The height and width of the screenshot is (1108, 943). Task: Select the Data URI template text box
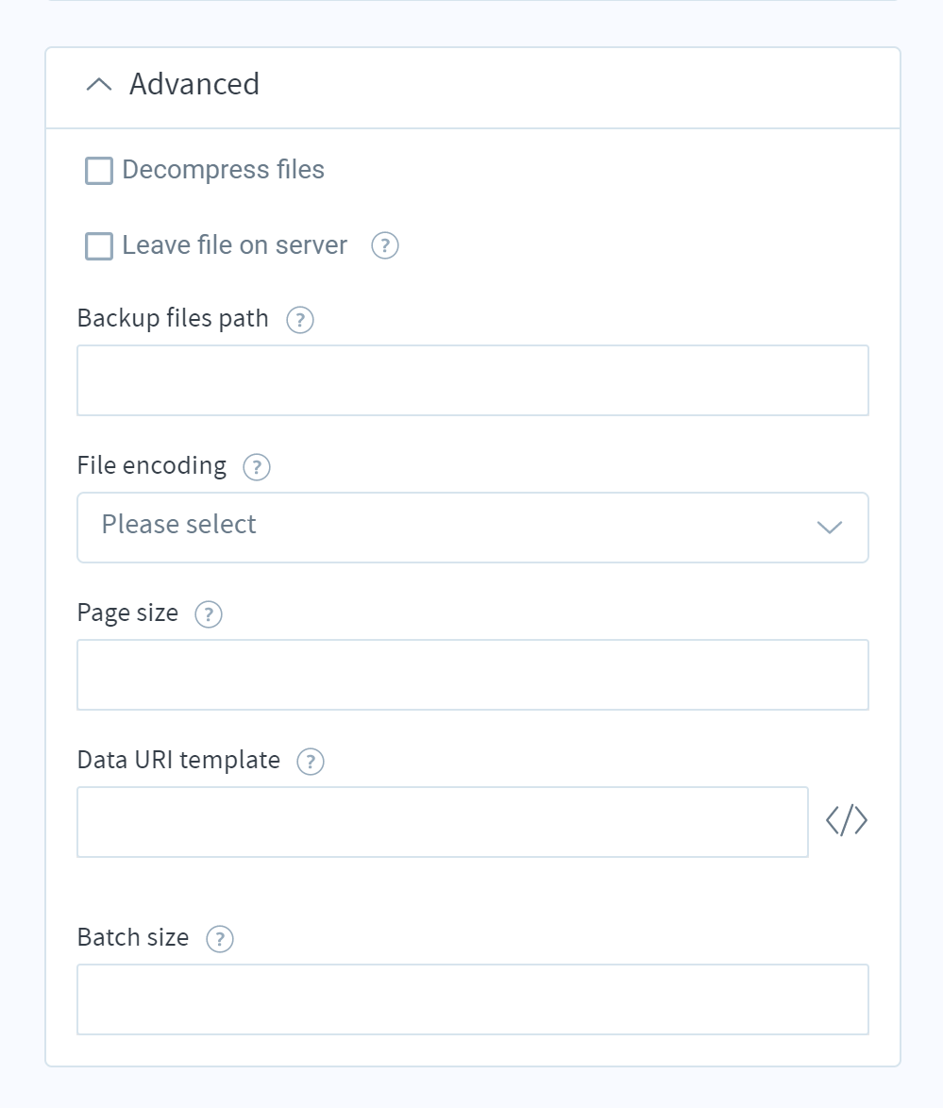coord(443,822)
